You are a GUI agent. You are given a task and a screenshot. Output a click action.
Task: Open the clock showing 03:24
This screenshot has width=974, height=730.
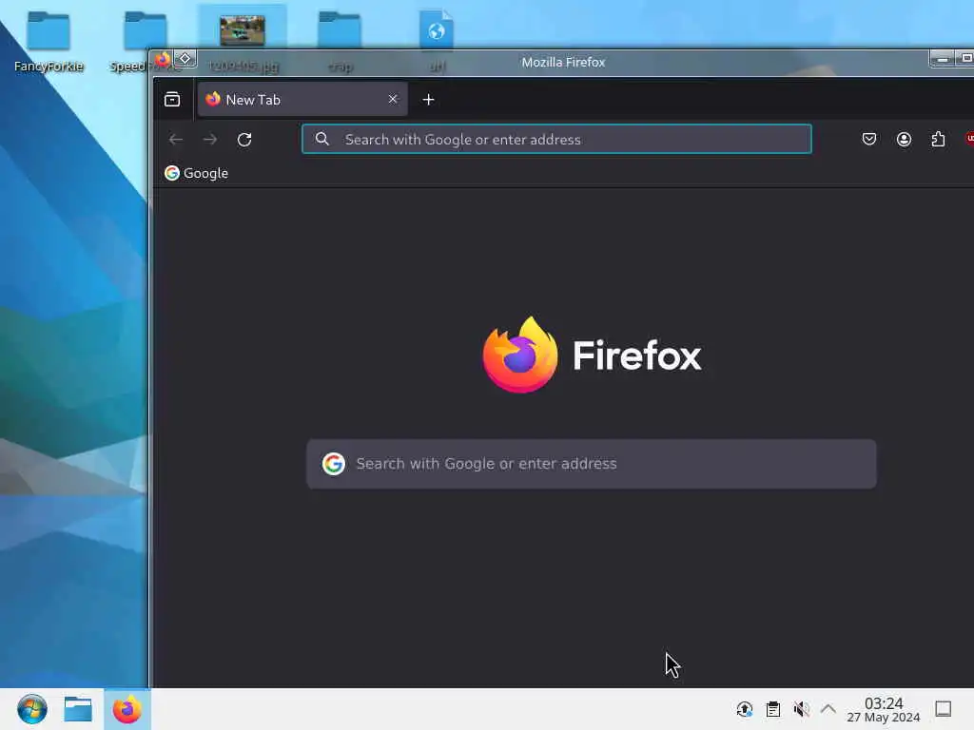(x=884, y=709)
